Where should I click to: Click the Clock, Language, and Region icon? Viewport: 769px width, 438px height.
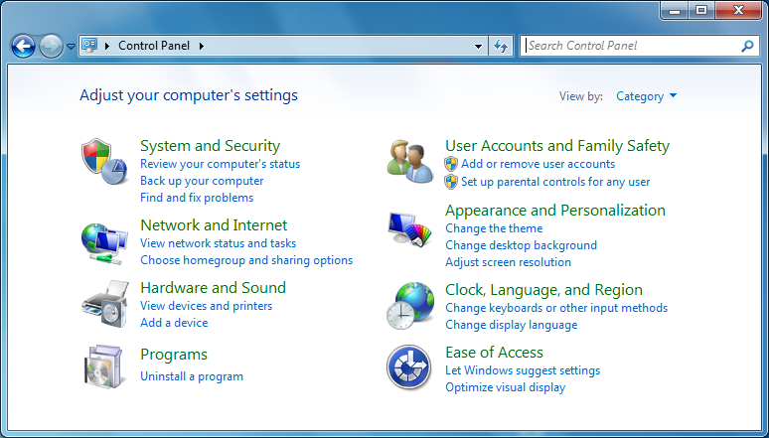(x=409, y=305)
